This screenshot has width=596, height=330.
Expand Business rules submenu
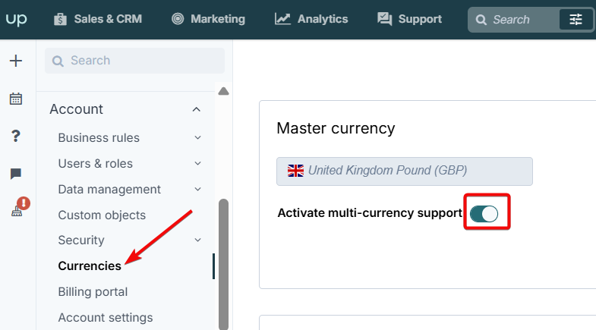click(x=197, y=137)
